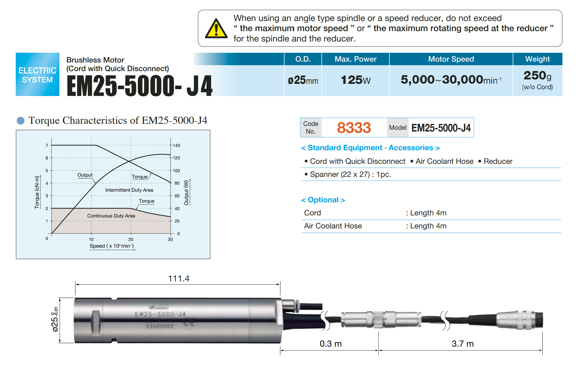Click the (w/o Cord) note
The width and height of the screenshot is (585, 365).
(537, 87)
